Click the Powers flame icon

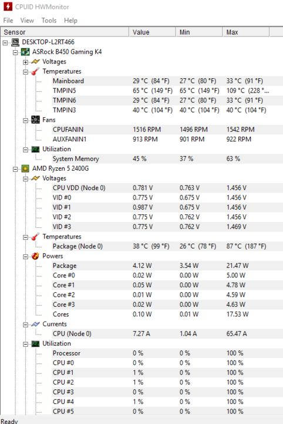(x=36, y=256)
